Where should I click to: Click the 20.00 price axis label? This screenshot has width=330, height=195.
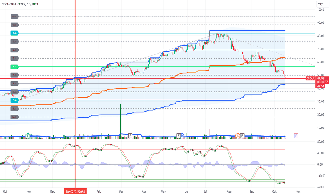coord(321,115)
